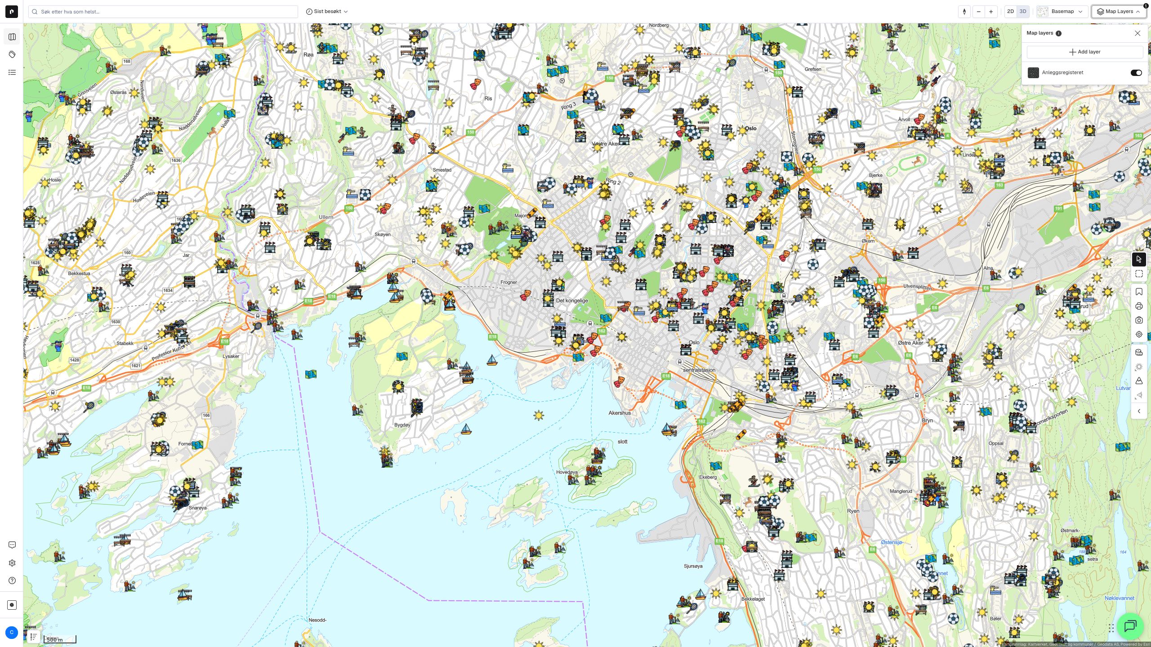Image resolution: width=1151 pixels, height=647 pixels.
Task: Expand the Basemap dropdown
Action: 1062,12
